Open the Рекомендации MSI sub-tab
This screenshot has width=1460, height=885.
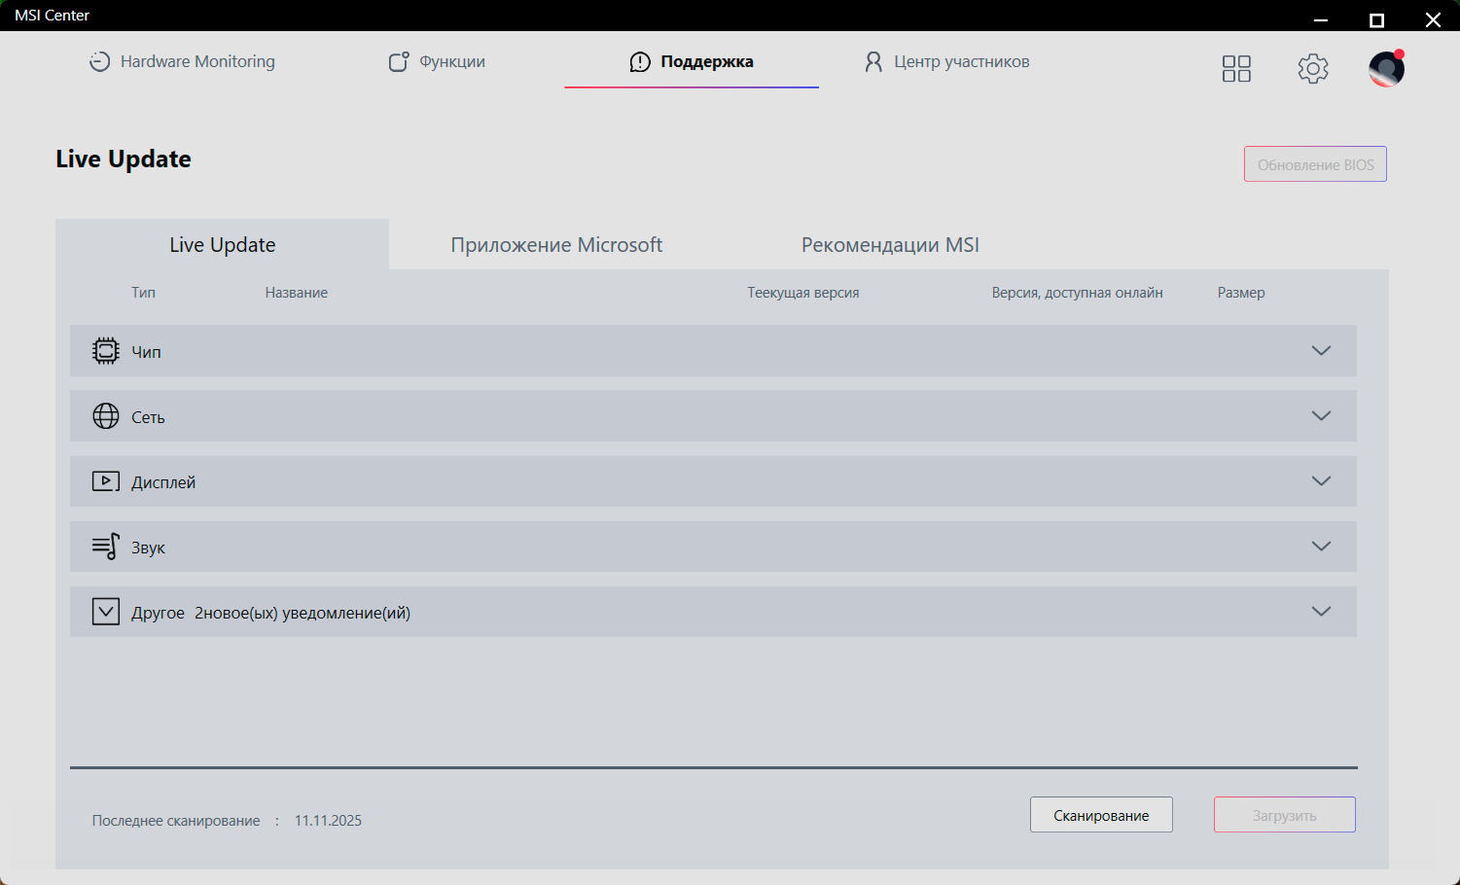[x=890, y=245]
